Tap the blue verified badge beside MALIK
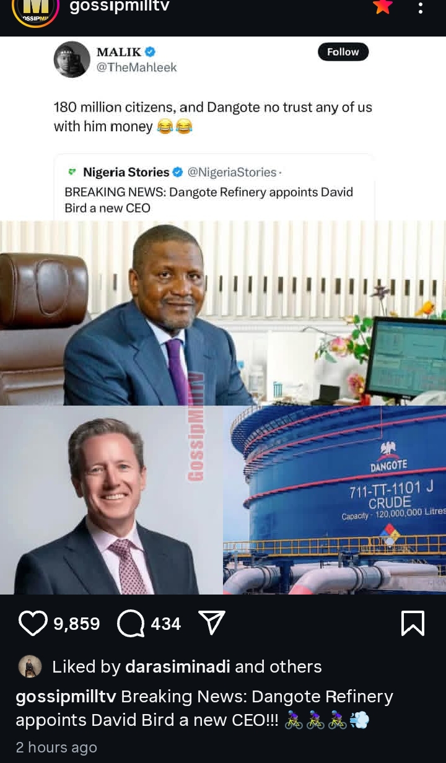Image resolution: width=446 pixels, height=763 pixels. (149, 51)
